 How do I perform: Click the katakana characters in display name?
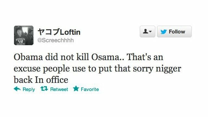tap(49, 32)
